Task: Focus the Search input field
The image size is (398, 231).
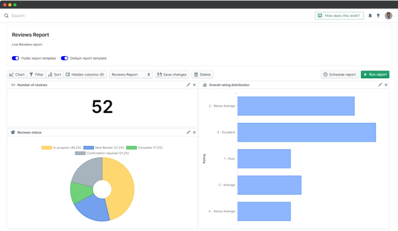Action: coord(18,16)
